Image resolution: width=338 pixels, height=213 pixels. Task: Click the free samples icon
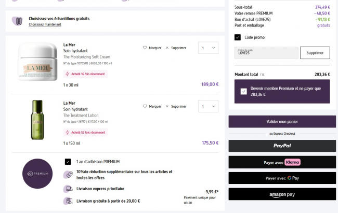[x=19, y=21]
